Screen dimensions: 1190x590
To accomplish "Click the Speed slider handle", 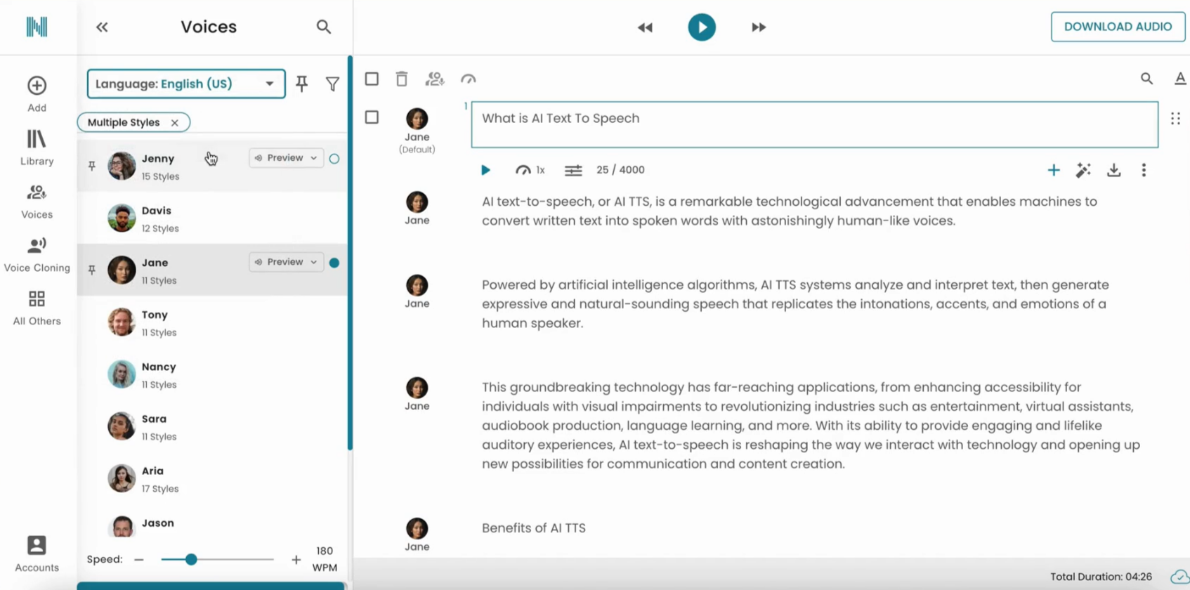I will [x=191, y=559].
